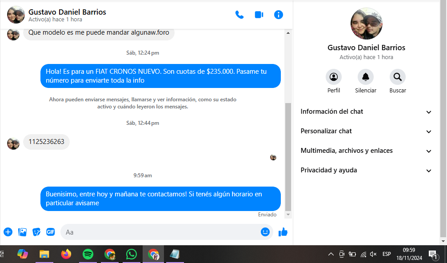This screenshot has height=263, width=447.
Task: Open Spotify from the taskbar
Action: [x=88, y=254]
